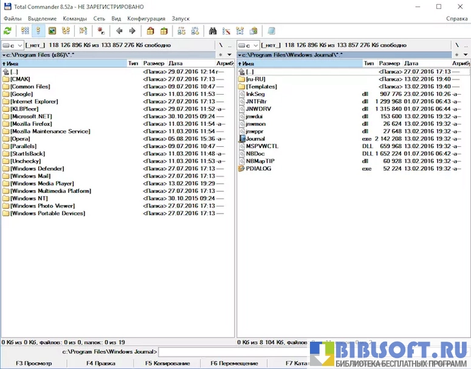Open the Выделение menu

point(42,19)
